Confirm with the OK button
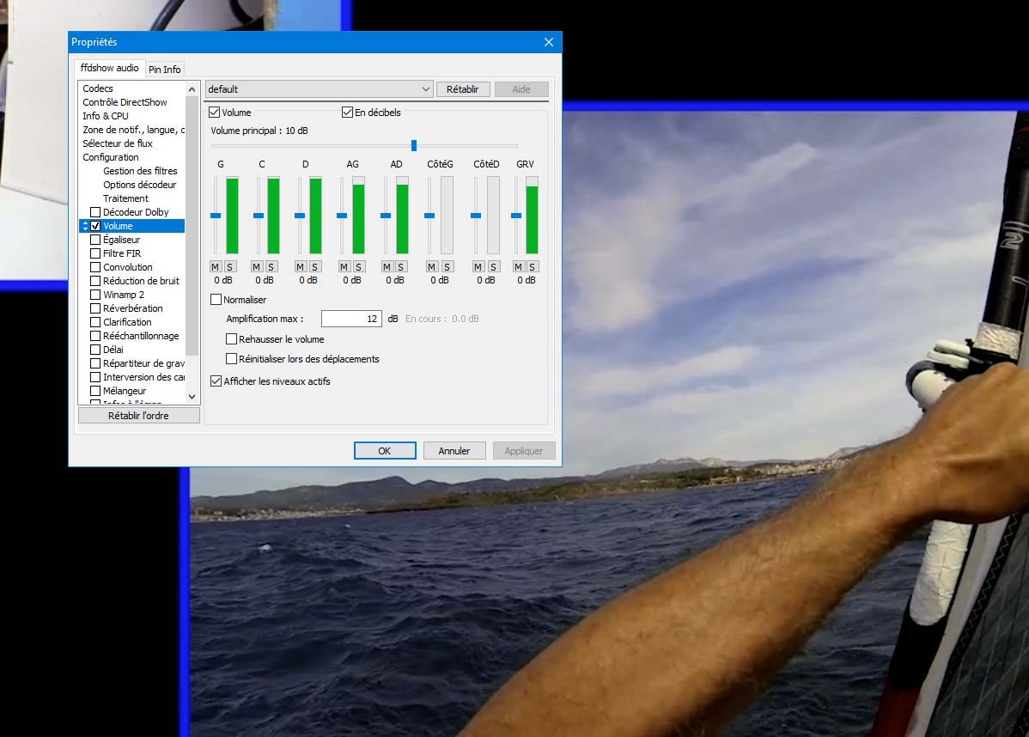The width and height of the screenshot is (1029, 737). [x=385, y=451]
